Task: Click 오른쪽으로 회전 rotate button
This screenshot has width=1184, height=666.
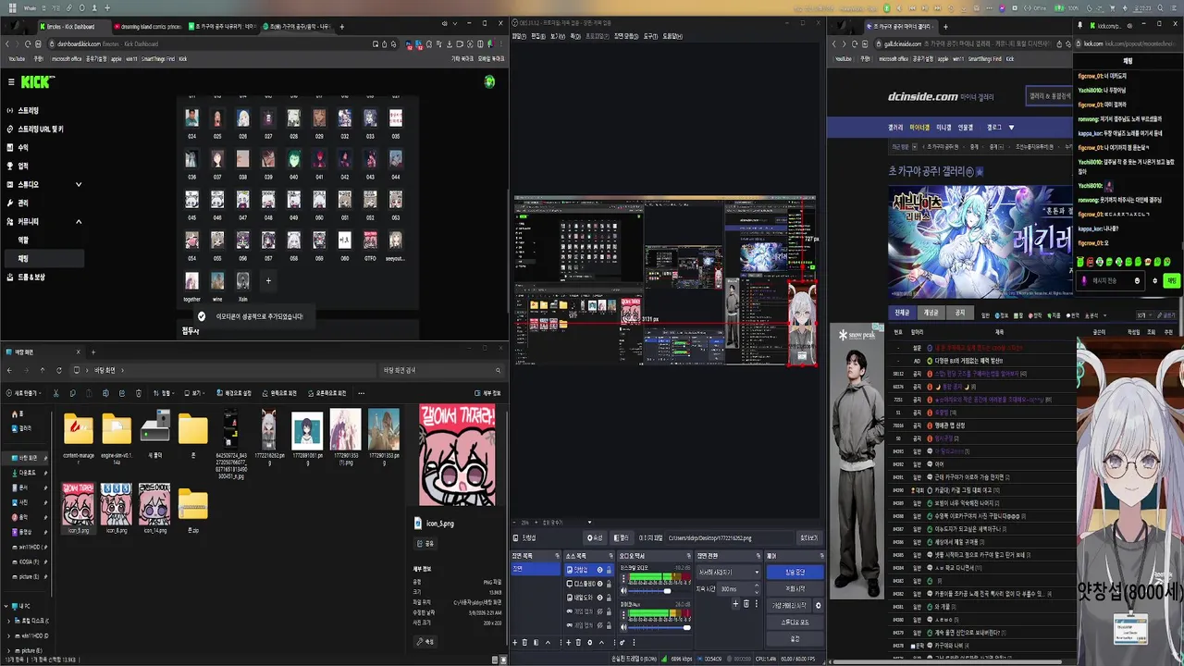Action: [x=327, y=393]
